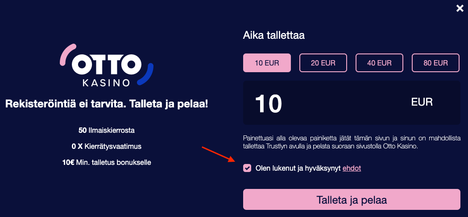
Task: Select the 80 EUR deposit option
Action: point(436,63)
